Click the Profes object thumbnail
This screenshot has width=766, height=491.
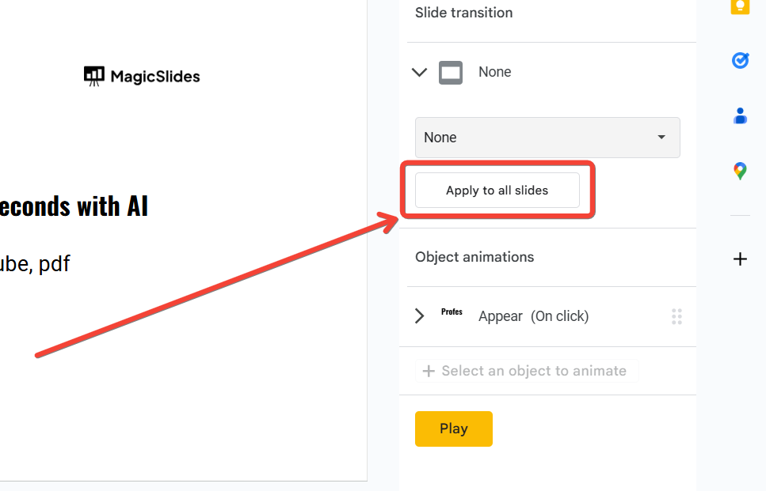click(452, 312)
